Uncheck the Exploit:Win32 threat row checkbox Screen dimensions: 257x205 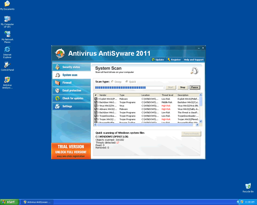point(96,99)
